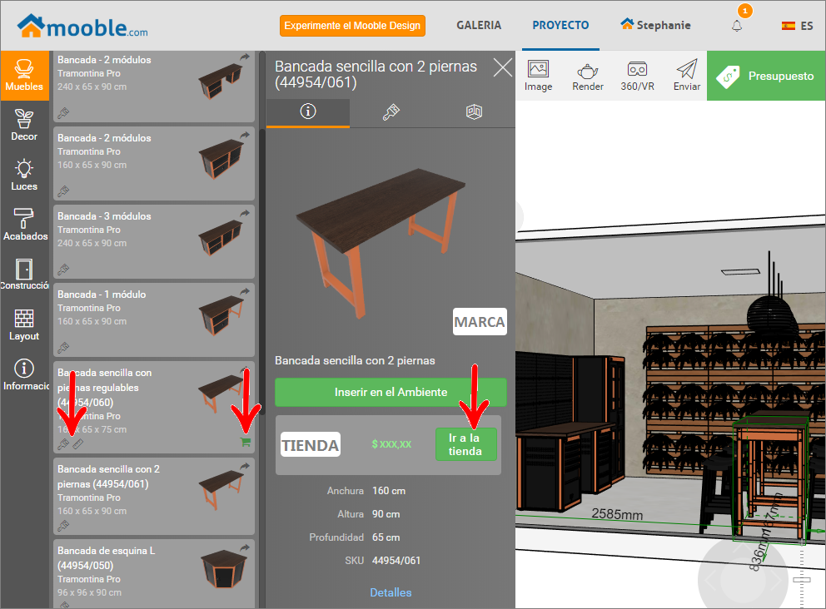Screen dimensions: 826x609
Task: Click the Altura value 90 cm
Action: (x=386, y=513)
